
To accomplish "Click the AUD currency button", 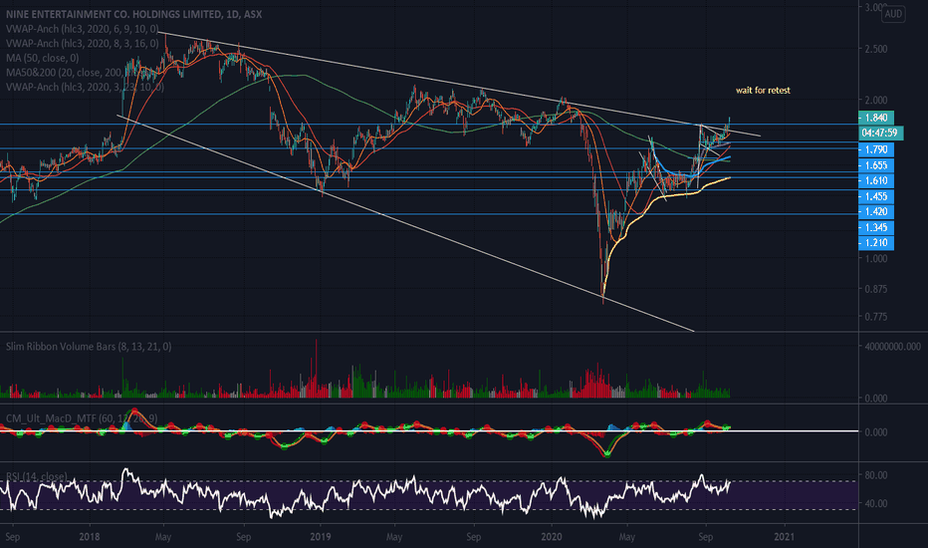I will (893, 14).
